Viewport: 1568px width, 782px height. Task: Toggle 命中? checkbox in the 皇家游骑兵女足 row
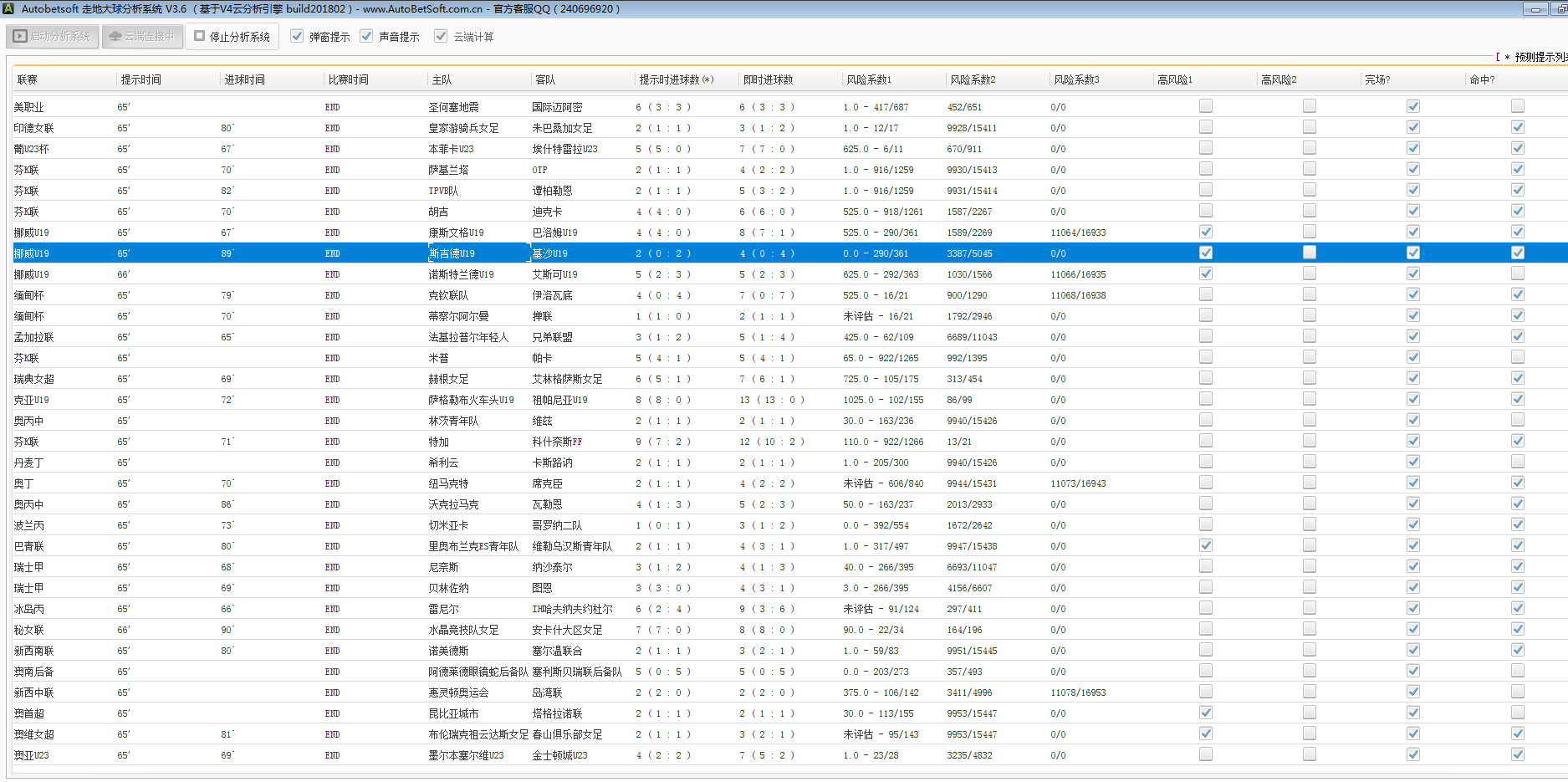[1518, 127]
